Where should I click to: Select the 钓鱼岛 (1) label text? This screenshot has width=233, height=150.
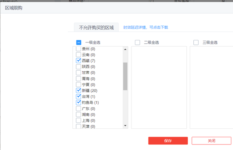tap(90, 102)
